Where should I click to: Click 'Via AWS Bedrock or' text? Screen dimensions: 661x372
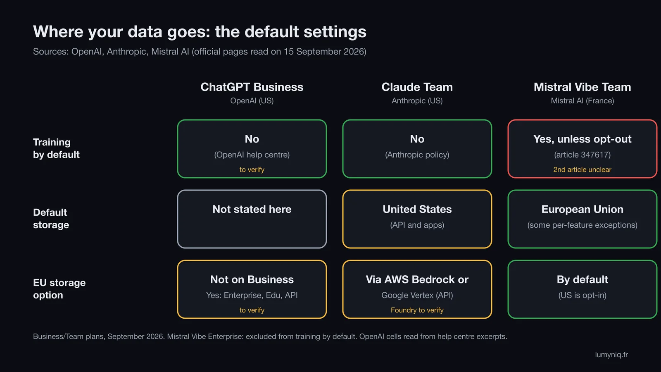tap(417, 279)
